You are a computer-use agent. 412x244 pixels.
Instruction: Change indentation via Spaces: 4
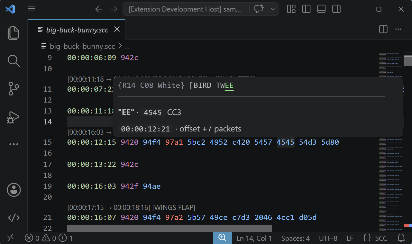[x=295, y=238]
